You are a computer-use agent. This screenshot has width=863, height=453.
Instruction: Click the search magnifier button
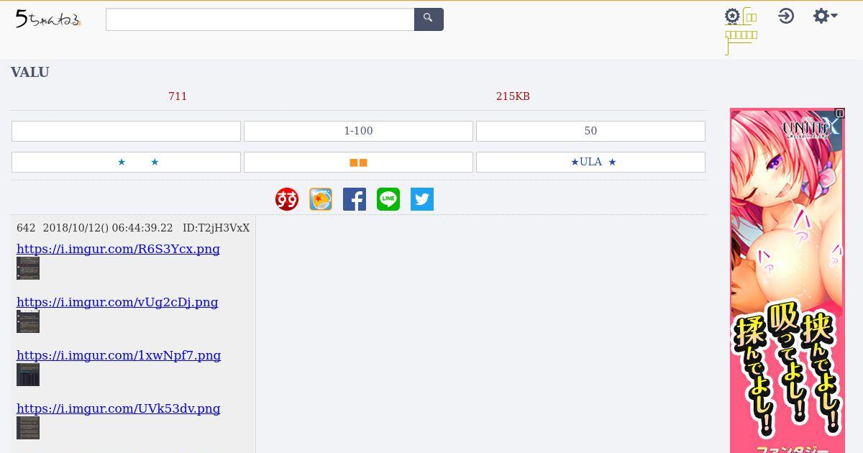(429, 19)
